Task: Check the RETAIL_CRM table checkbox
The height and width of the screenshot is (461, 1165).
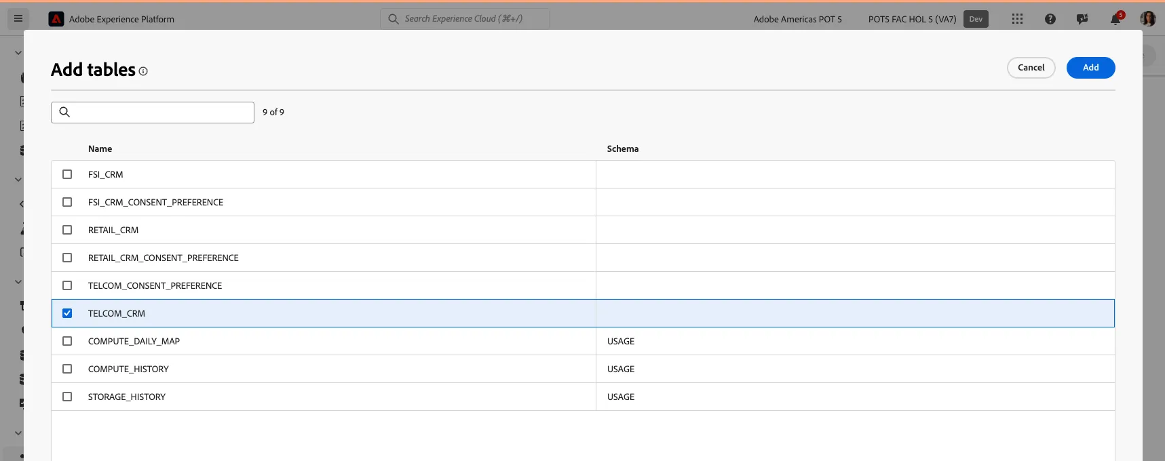Action: [67, 230]
